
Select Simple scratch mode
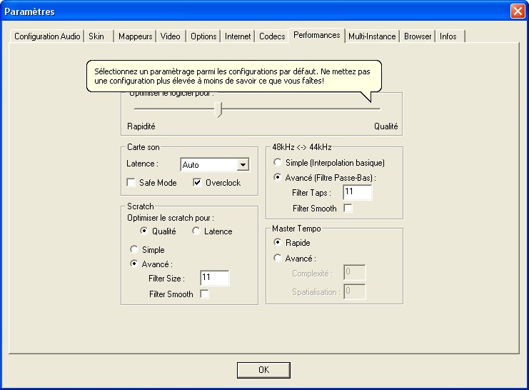click(x=133, y=250)
